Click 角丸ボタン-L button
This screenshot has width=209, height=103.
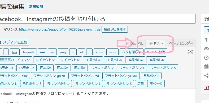[x=9, y=84]
